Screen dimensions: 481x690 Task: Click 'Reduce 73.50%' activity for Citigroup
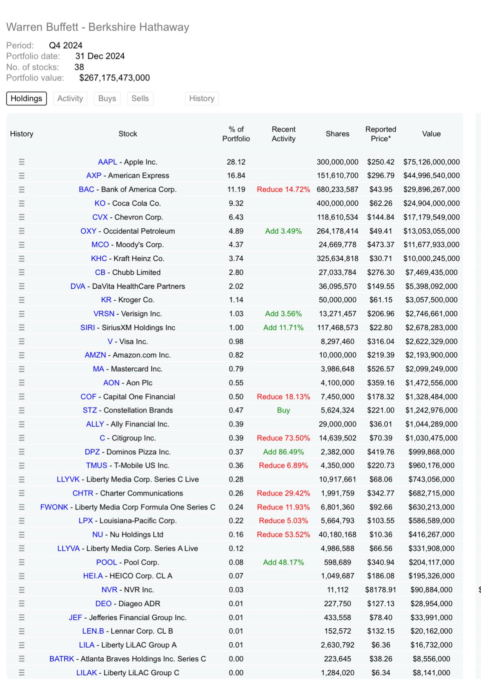(x=283, y=438)
